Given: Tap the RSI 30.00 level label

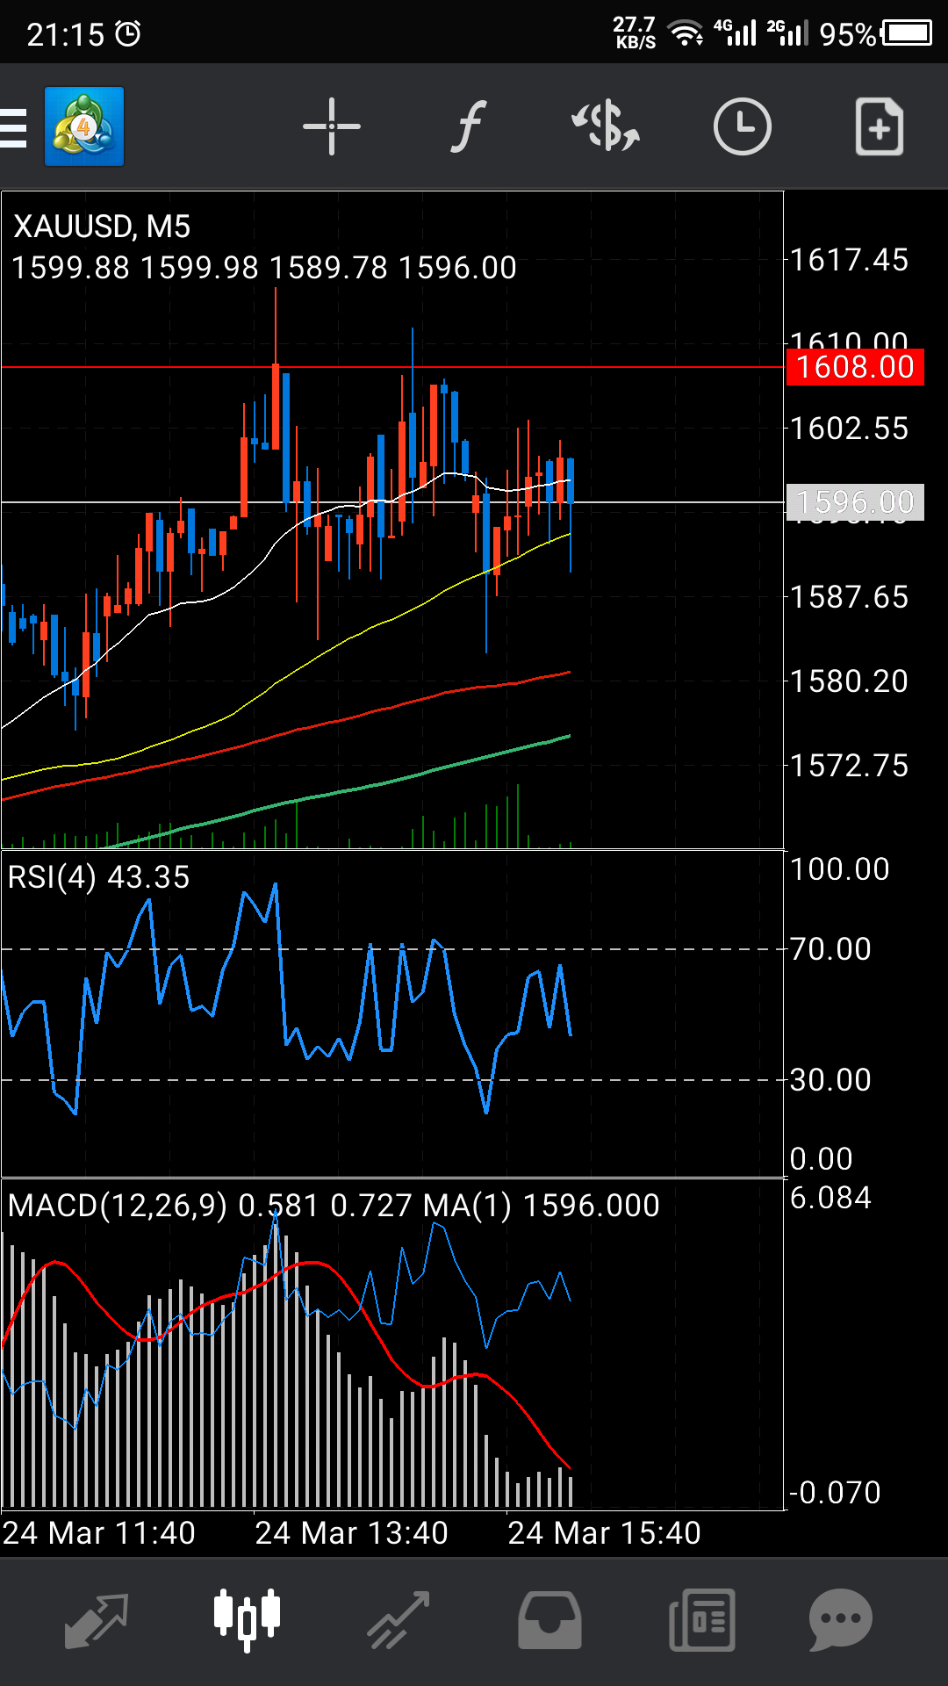Looking at the screenshot, I should [830, 1080].
